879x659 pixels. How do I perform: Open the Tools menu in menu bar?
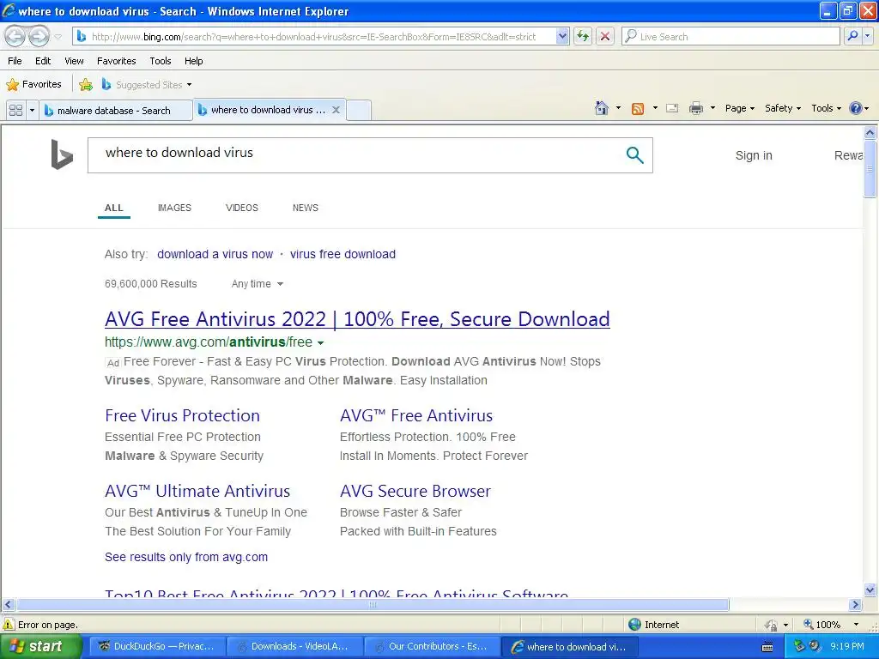[x=161, y=61]
